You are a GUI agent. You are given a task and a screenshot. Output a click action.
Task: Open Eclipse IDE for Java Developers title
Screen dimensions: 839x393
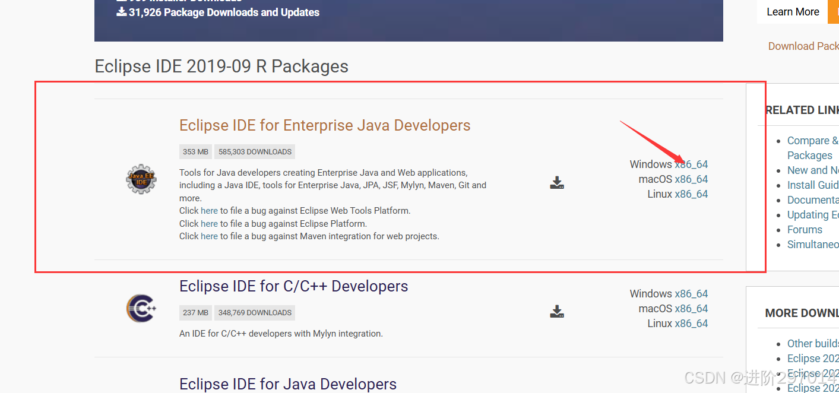(x=288, y=384)
